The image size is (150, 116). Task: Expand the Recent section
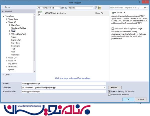[x=3, y=7]
